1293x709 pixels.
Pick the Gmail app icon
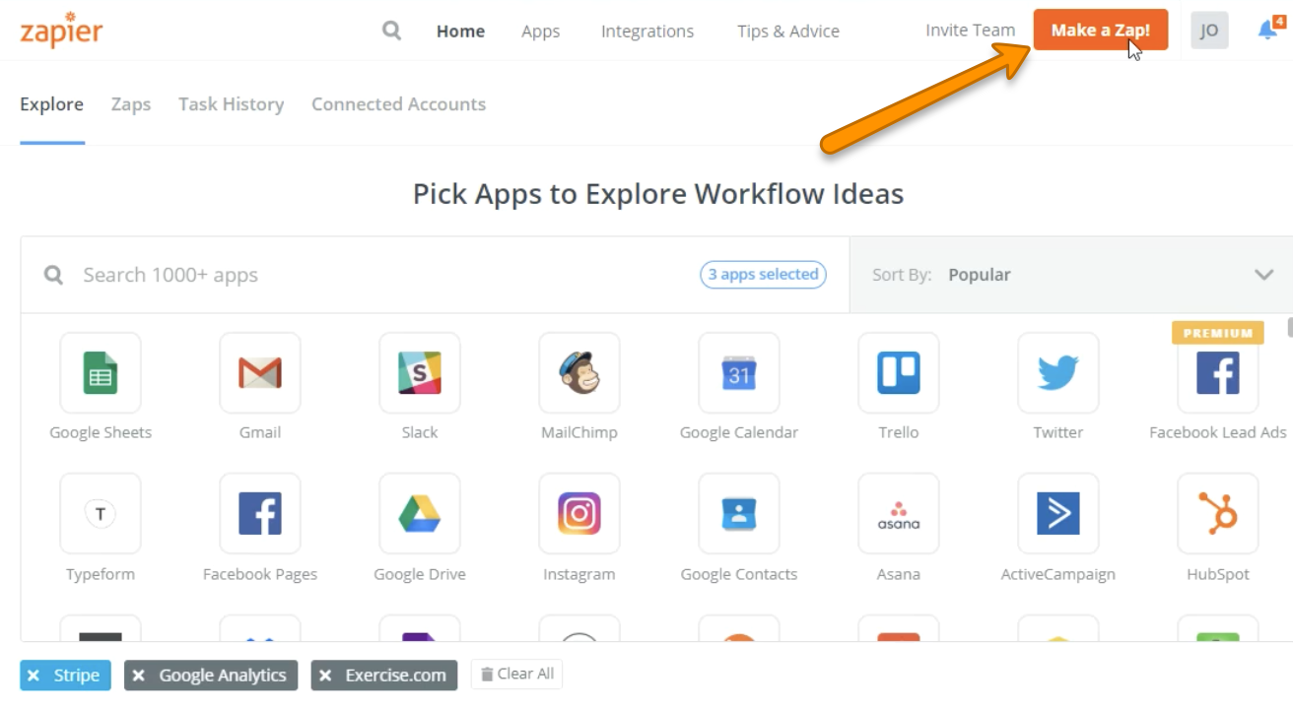point(260,373)
